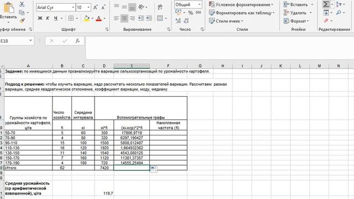Apply yellow fill color bucket
Image resolution: width=354 pixels, height=199 pixels.
click(86, 18)
